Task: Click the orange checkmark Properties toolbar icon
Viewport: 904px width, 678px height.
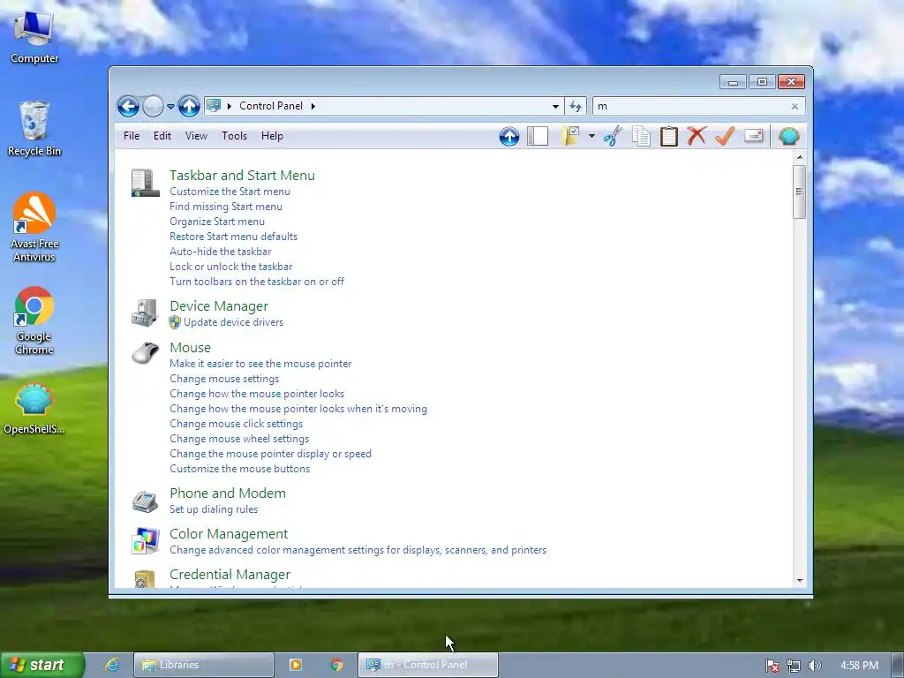Action: (725, 136)
